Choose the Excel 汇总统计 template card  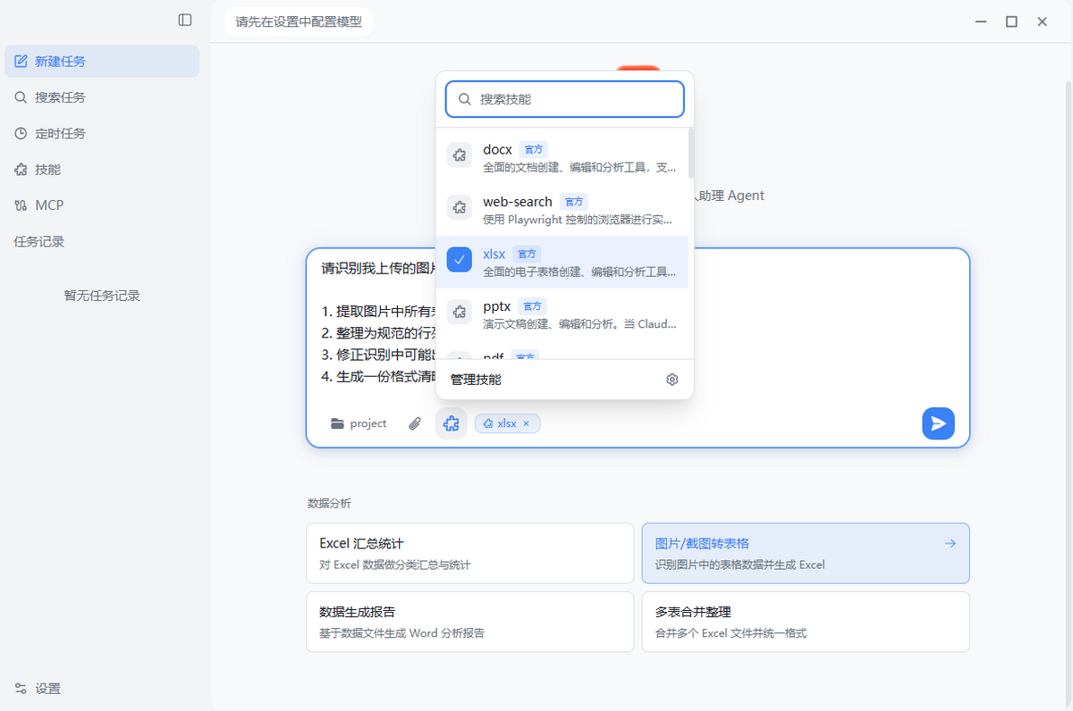469,553
